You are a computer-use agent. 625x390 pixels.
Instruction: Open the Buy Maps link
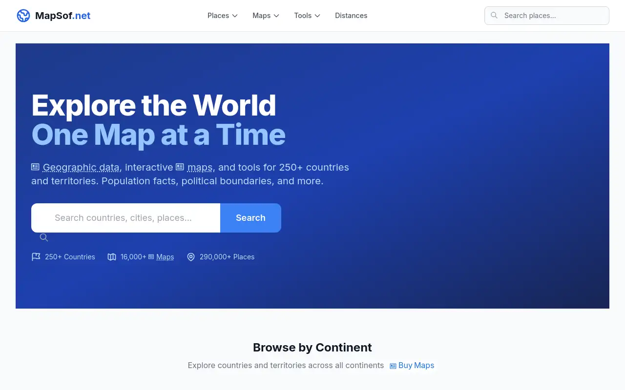tap(416, 365)
